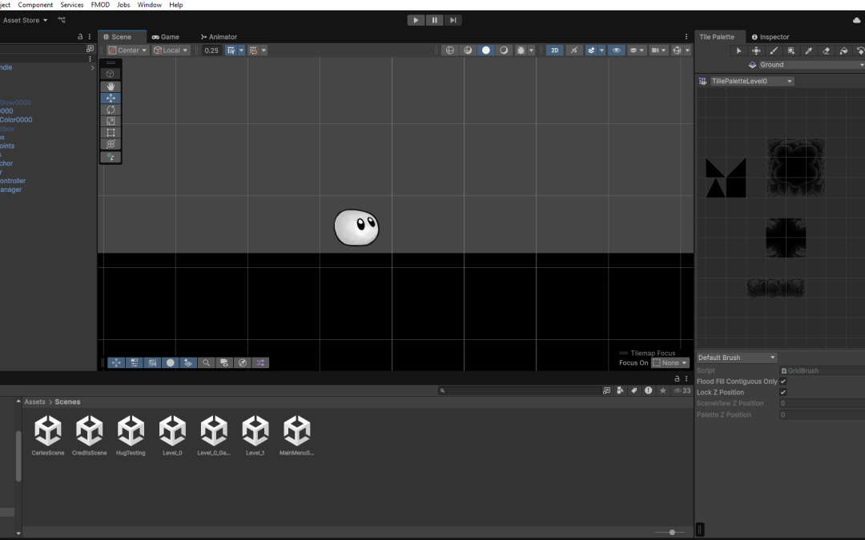
Task: Uncheck Flood Fill Contiguous Only
Action: pyautogui.click(x=783, y=382)
